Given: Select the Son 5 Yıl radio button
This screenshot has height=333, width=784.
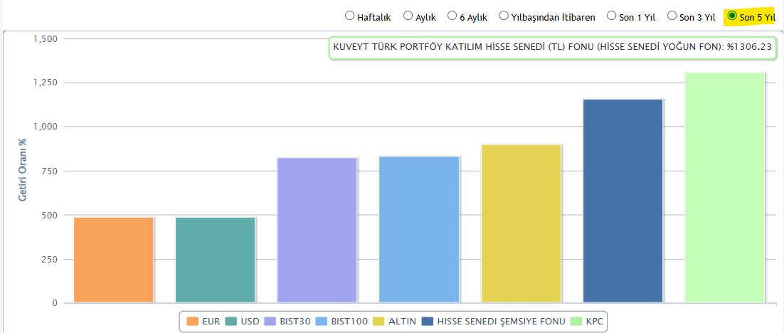Looking at the screenshot, I should click(x=732, y=16).
